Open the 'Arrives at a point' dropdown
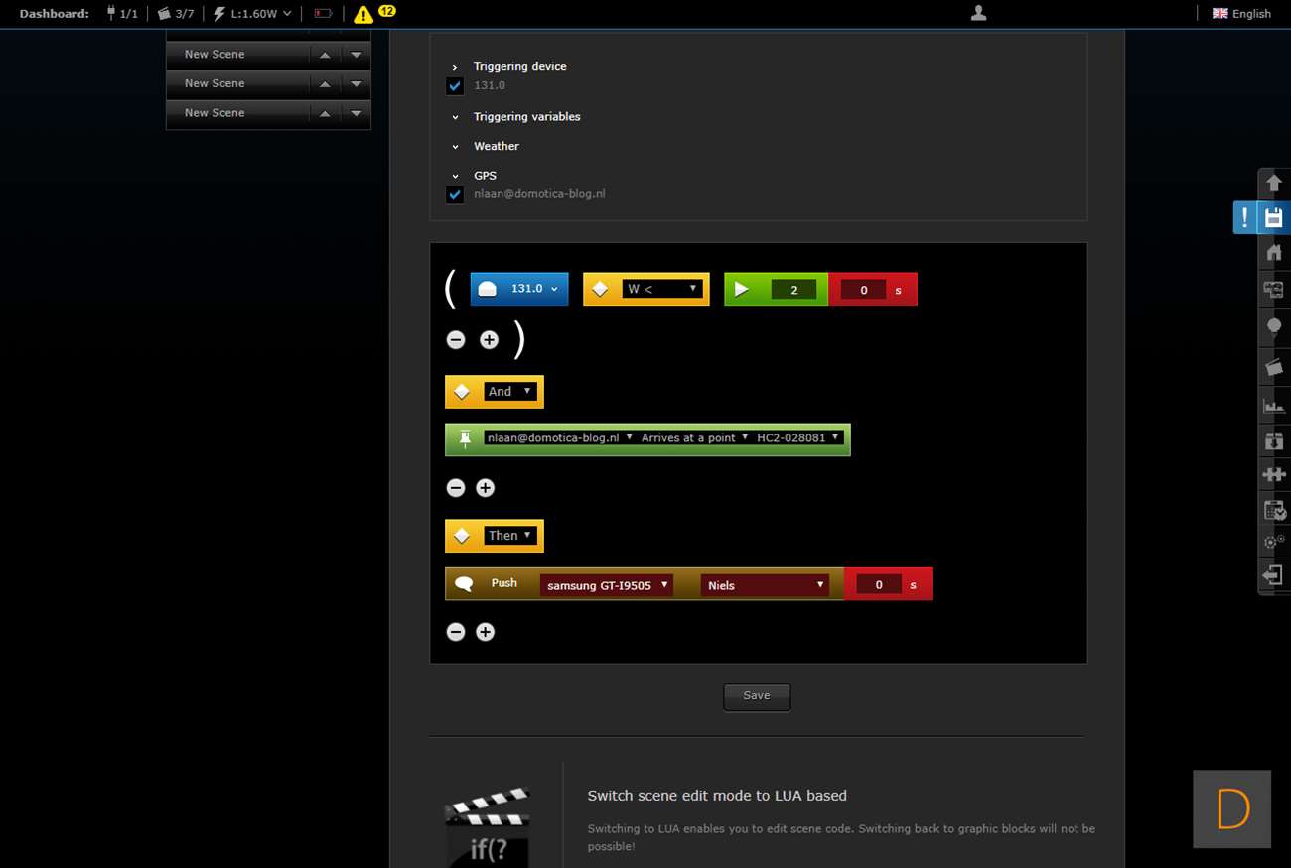 [694, 437]
